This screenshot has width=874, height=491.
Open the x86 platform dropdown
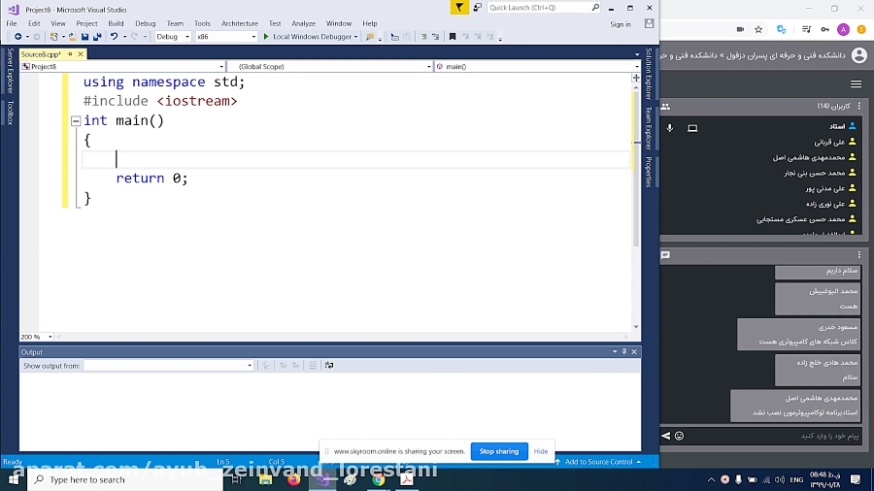coord(225,37)
